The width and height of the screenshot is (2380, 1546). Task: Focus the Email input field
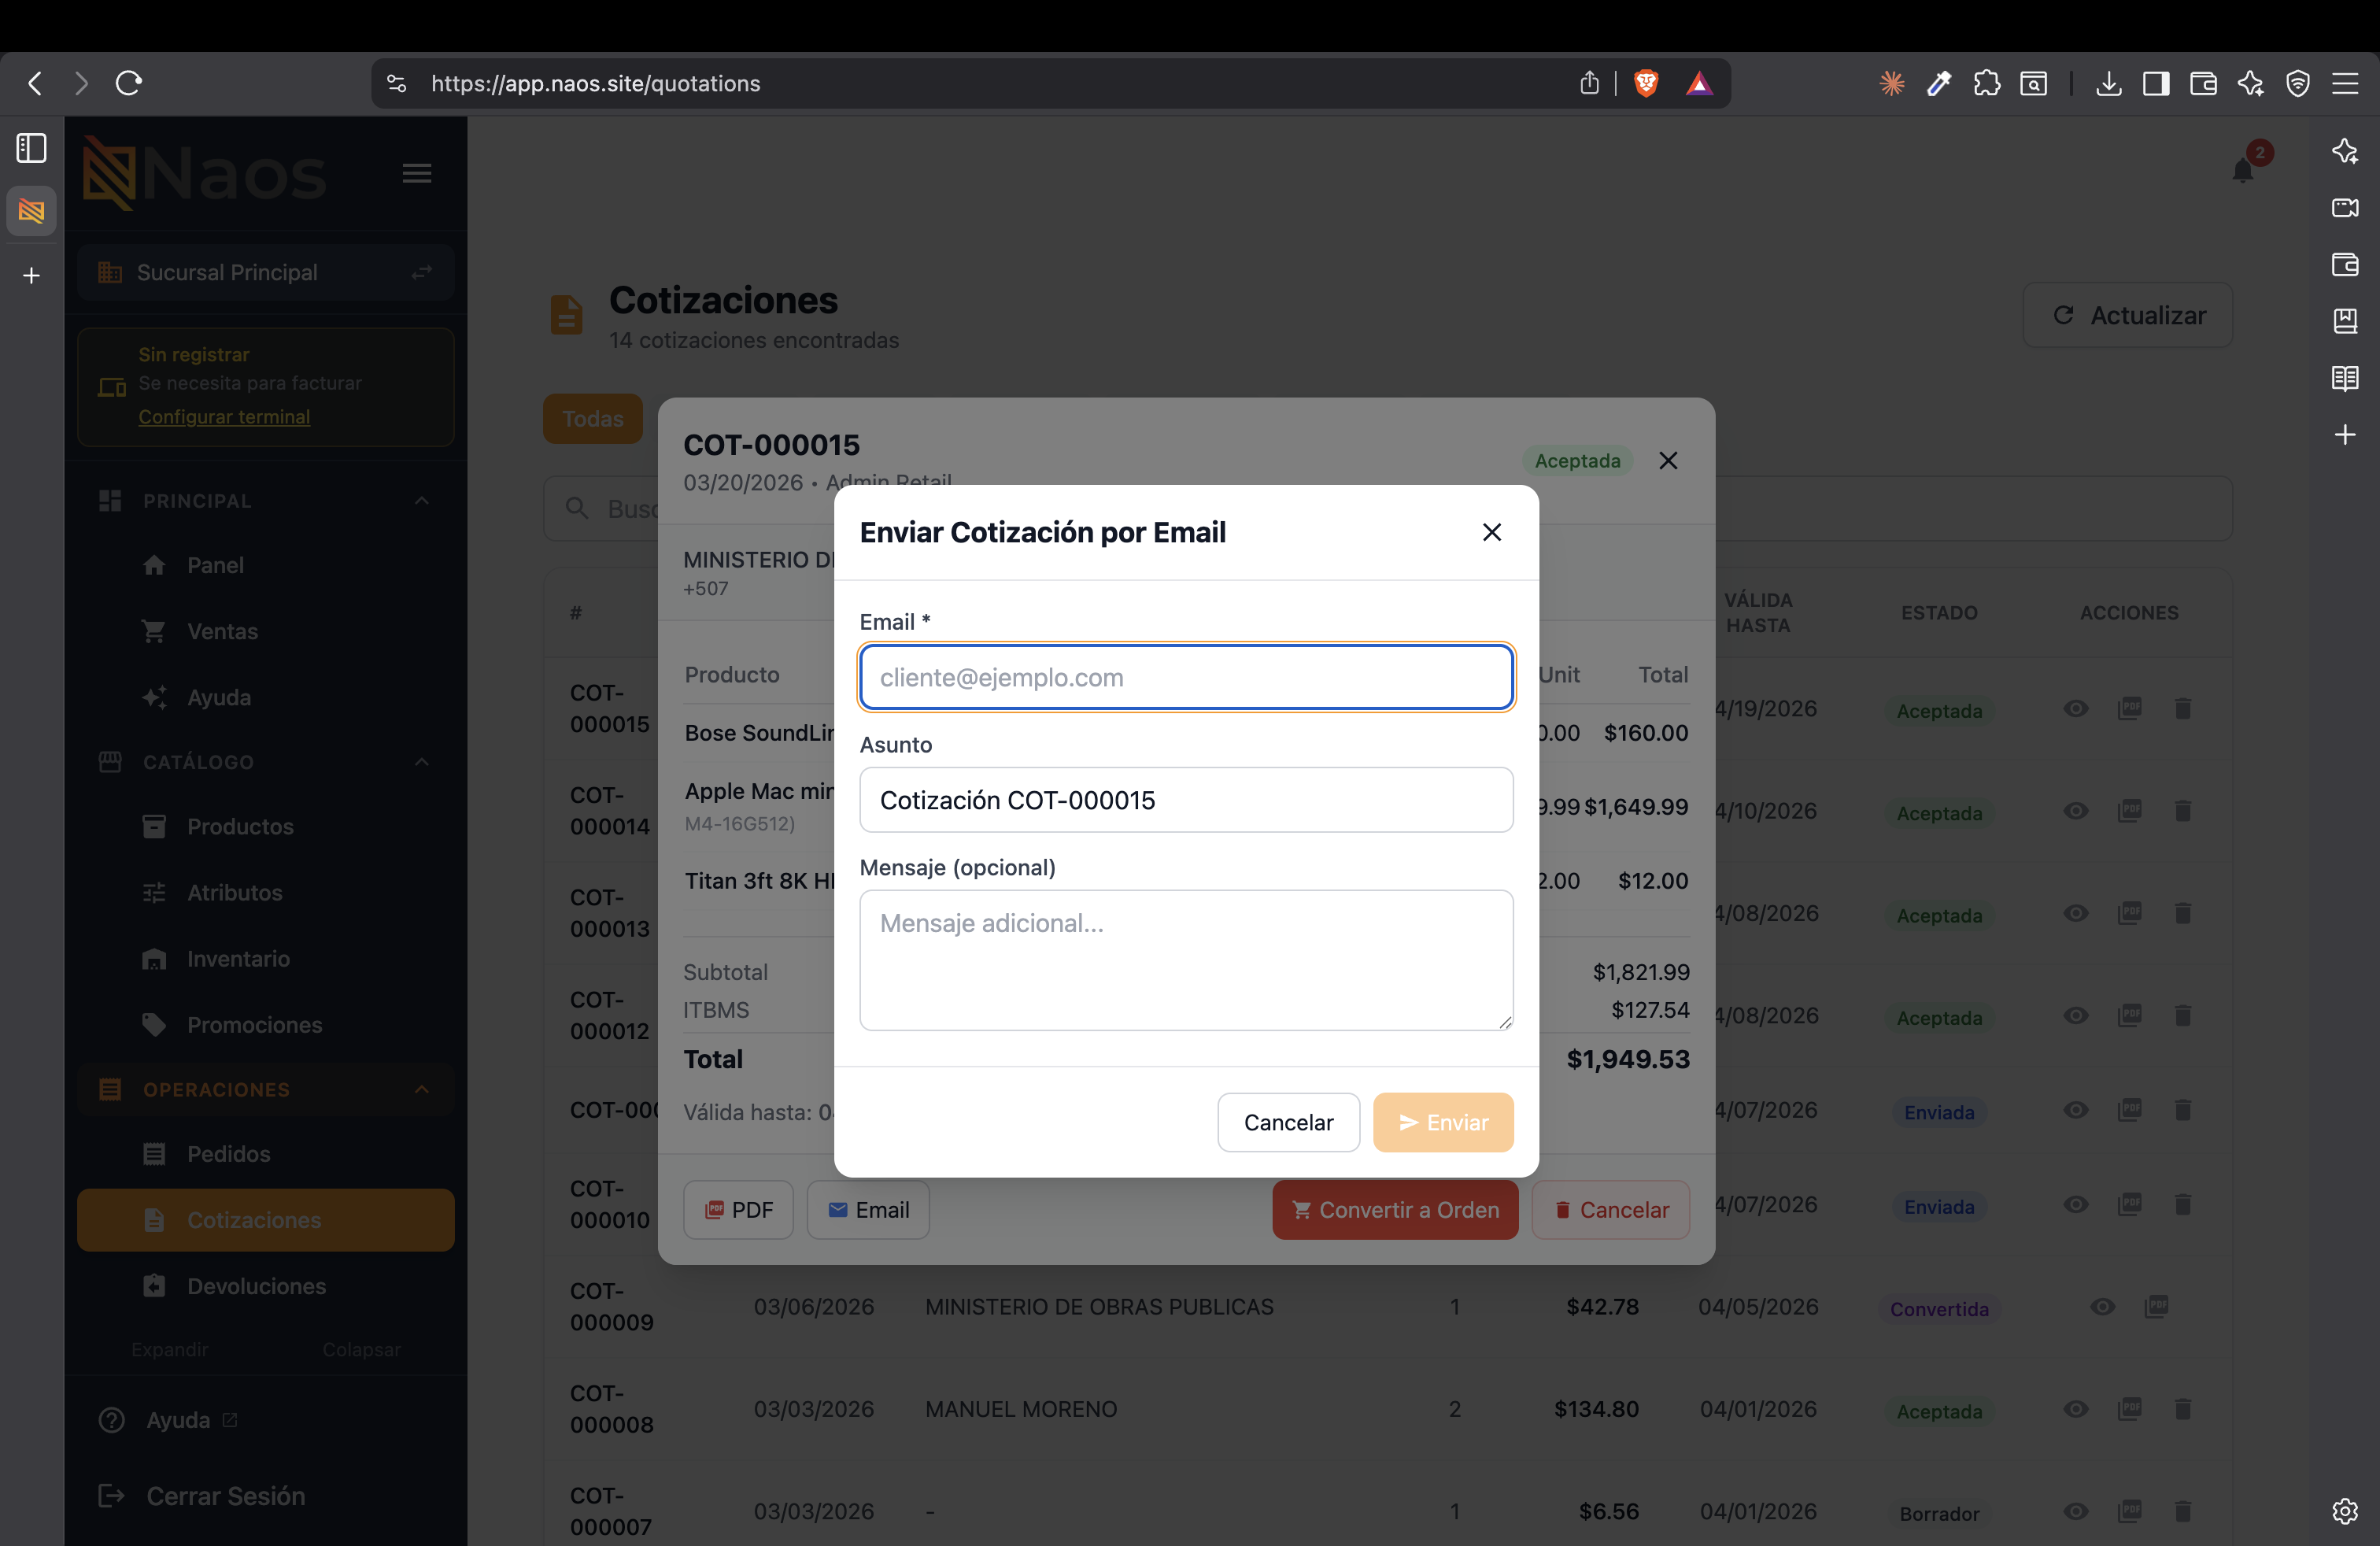(x=1186, y=677)
